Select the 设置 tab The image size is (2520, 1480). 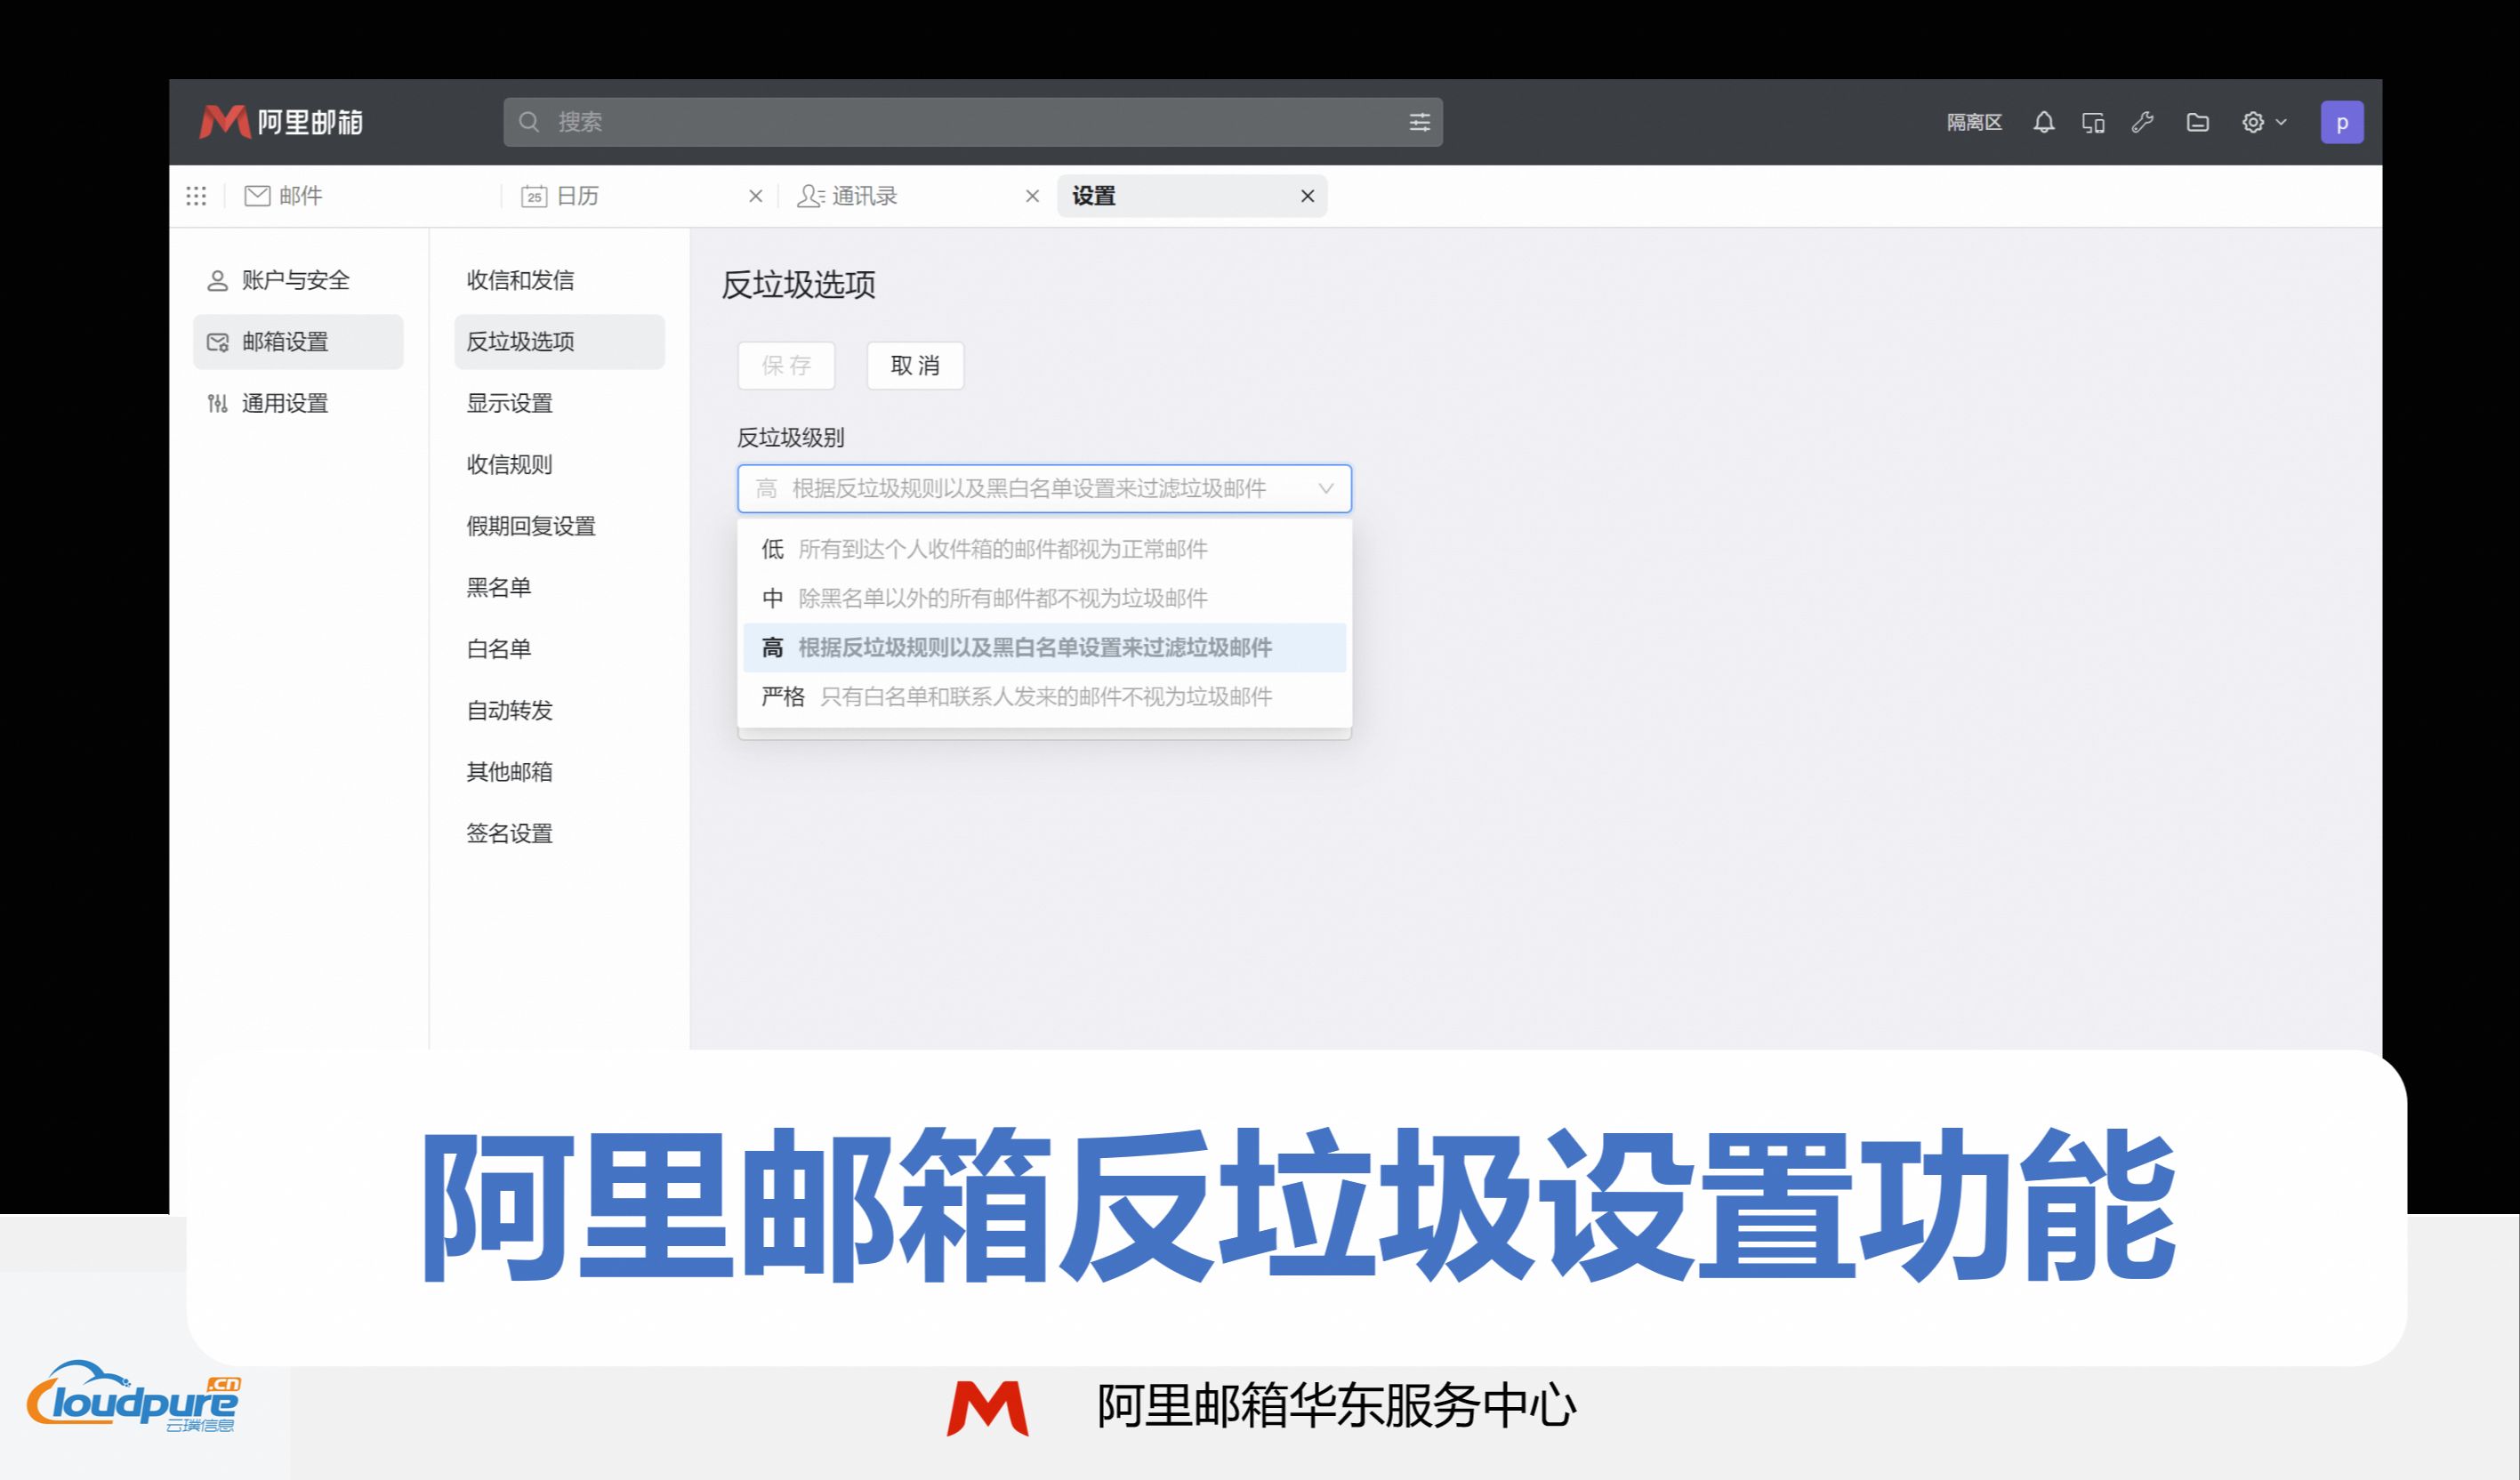[1192, 196]
